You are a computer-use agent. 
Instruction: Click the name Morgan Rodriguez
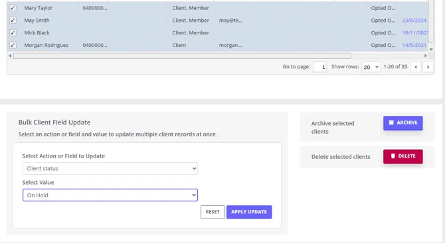coord(46,45)
